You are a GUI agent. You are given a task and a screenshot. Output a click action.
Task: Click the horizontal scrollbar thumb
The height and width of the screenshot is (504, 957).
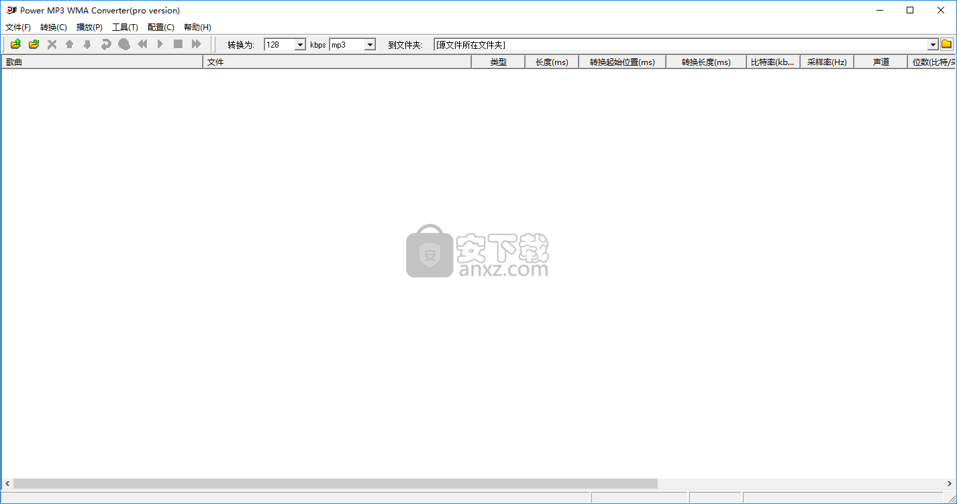[x=336, y=484]
